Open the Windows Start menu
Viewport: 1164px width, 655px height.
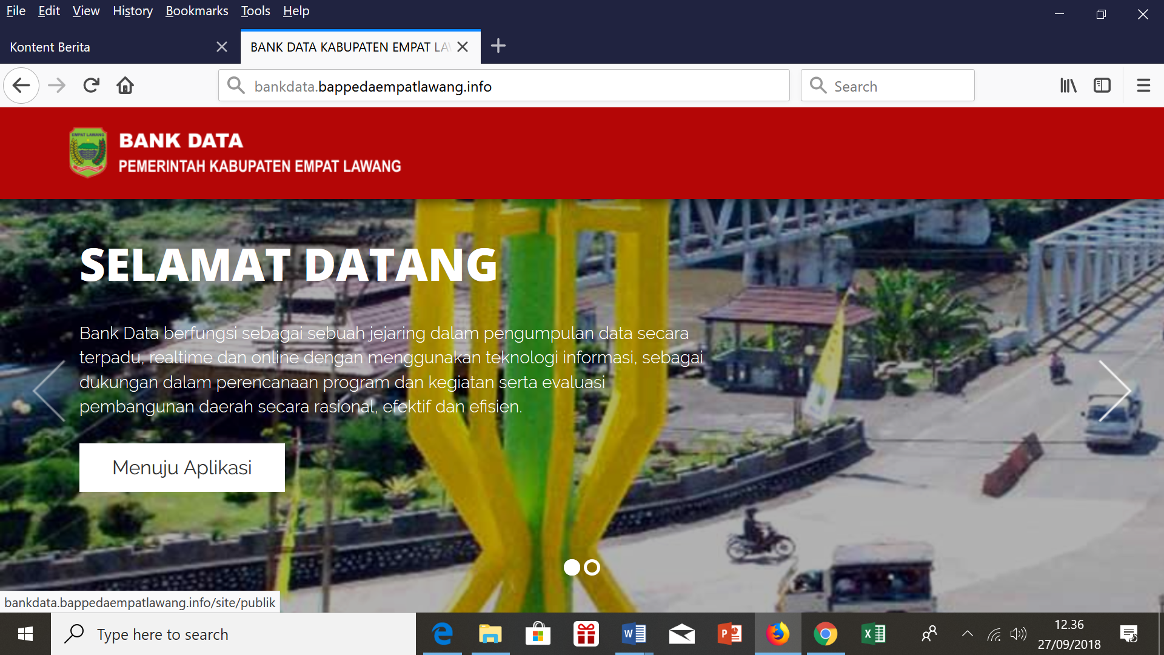25,634
